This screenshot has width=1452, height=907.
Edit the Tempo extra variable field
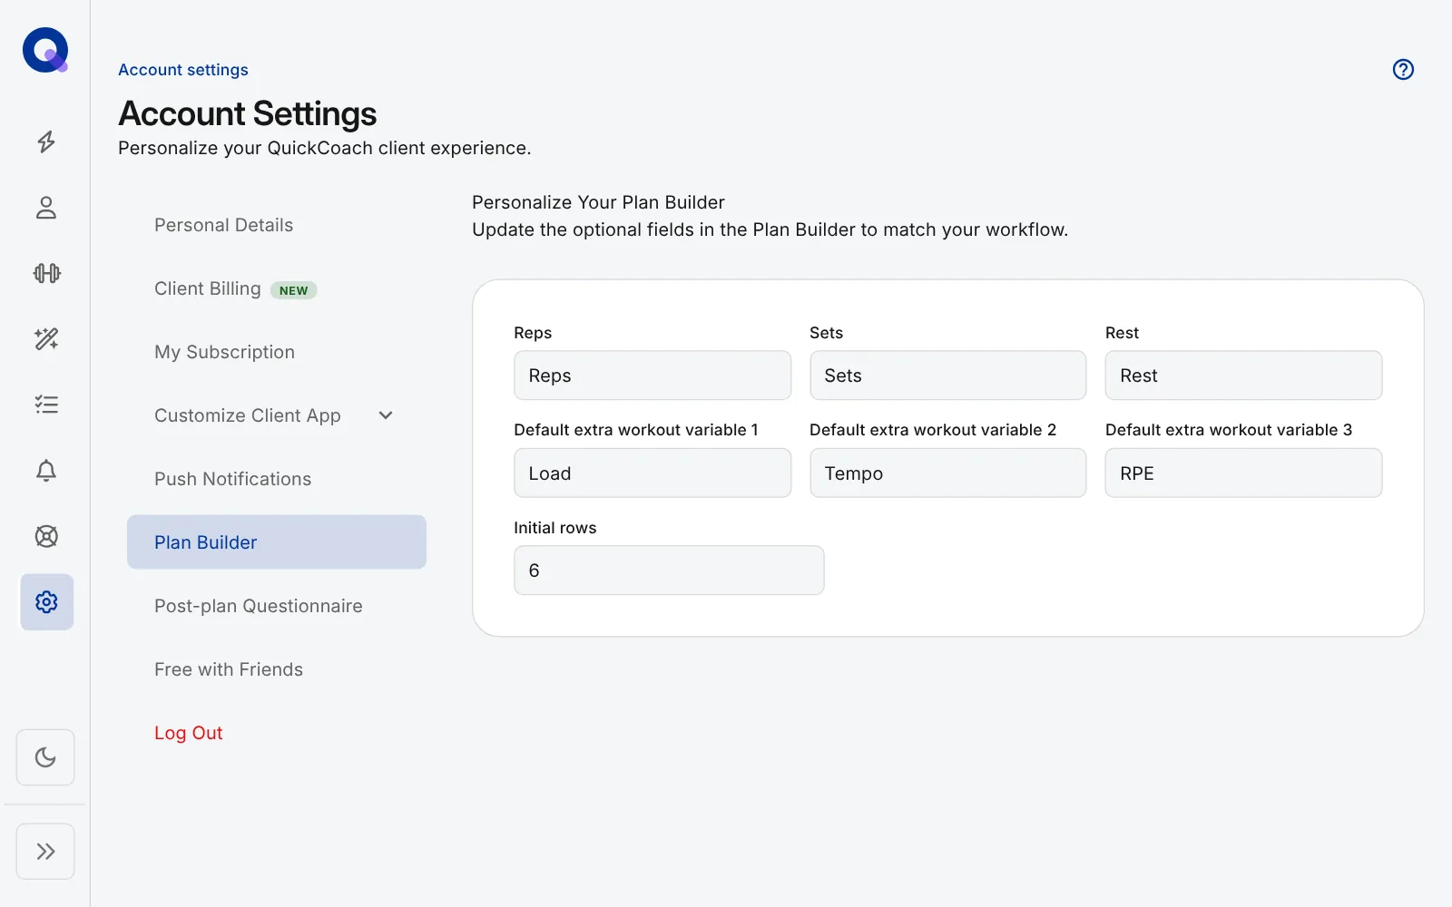[947, 473]
